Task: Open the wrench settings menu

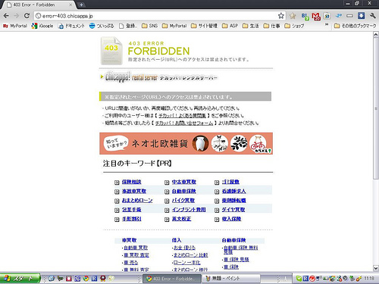Action: click(x=373, y=16)
